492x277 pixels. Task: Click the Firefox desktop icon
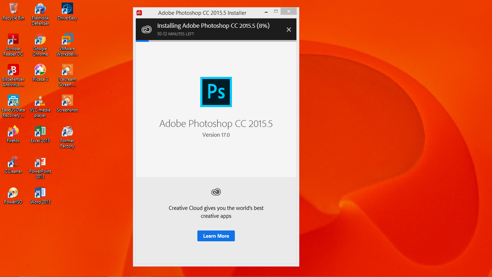[x=13, y=134]
